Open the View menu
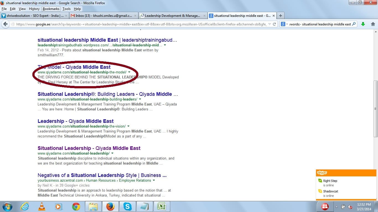This screenshot has height=212, width=378. coord(22,9)
